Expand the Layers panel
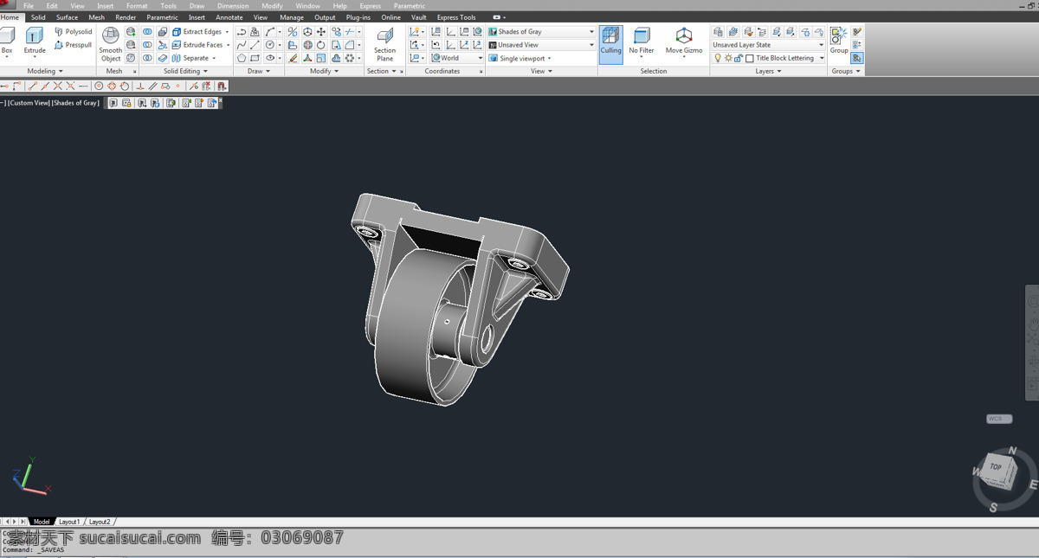The image size is (1039, 558). point(768,71)
